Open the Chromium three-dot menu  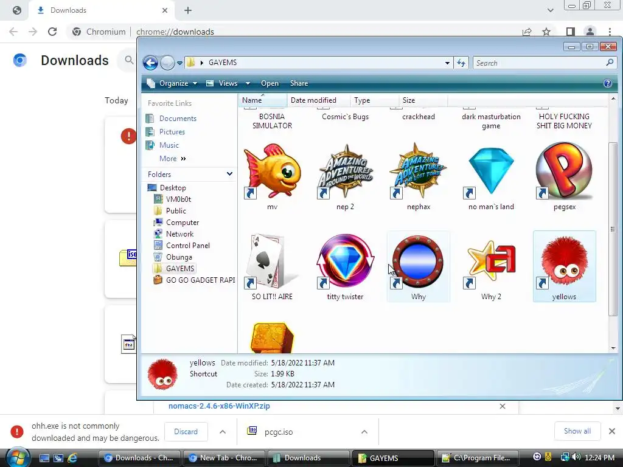pyautogui.click(x=610, y=32)
